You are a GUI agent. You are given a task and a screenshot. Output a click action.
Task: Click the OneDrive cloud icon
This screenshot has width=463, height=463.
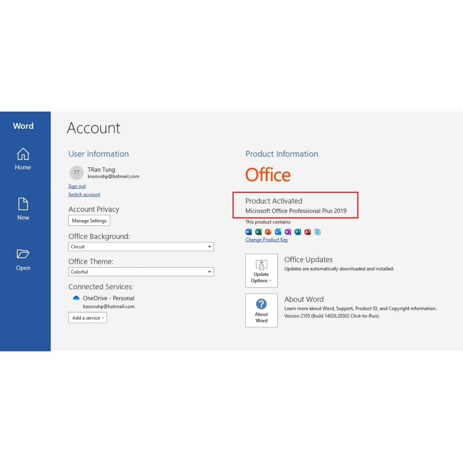(76, 298)
